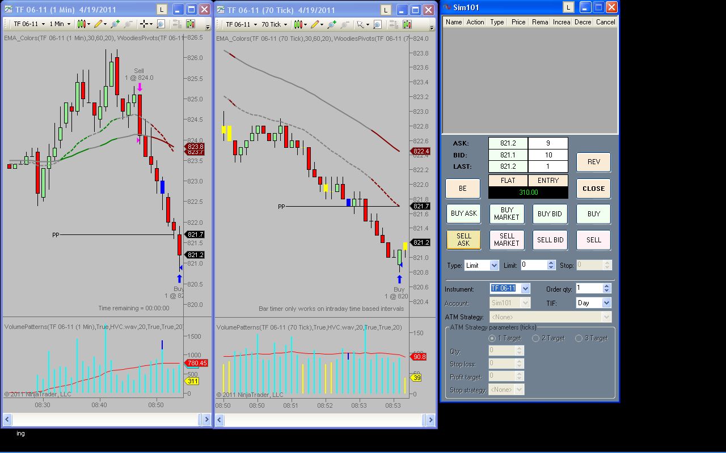Click the SELL BID button
Image resolution: width=726 pixels, height=453 pixels.
tap(550, 240)
